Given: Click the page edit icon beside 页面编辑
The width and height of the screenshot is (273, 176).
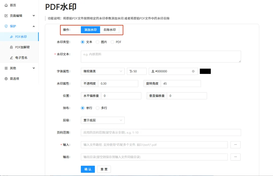Looking at the screenshot, I should (x=6, y=16).
